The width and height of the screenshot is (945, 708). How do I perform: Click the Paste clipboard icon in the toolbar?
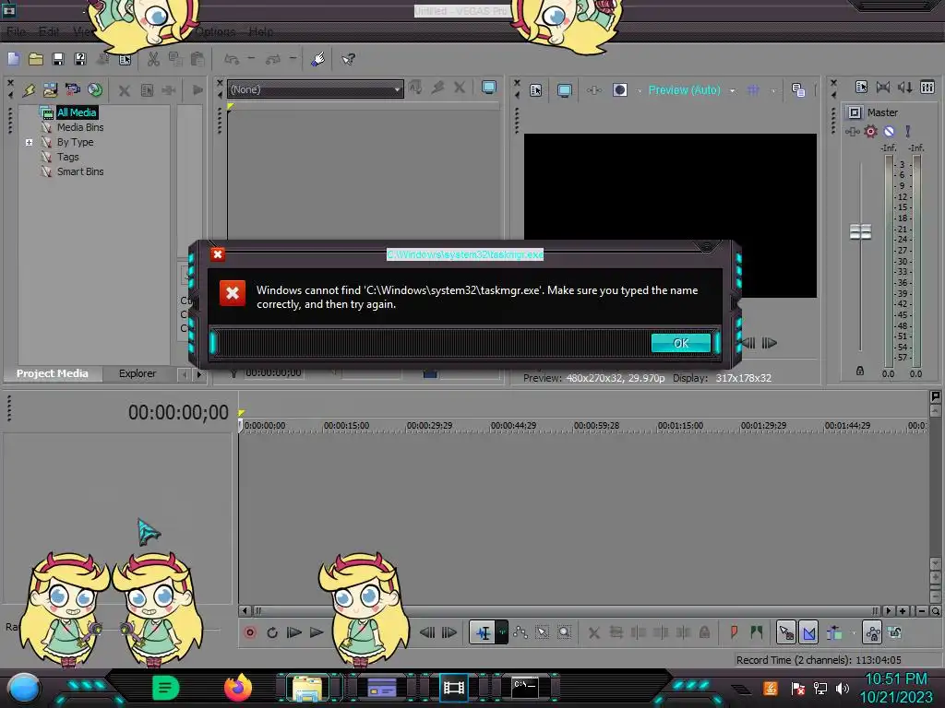pyautogui.click(x=197, y=58)
